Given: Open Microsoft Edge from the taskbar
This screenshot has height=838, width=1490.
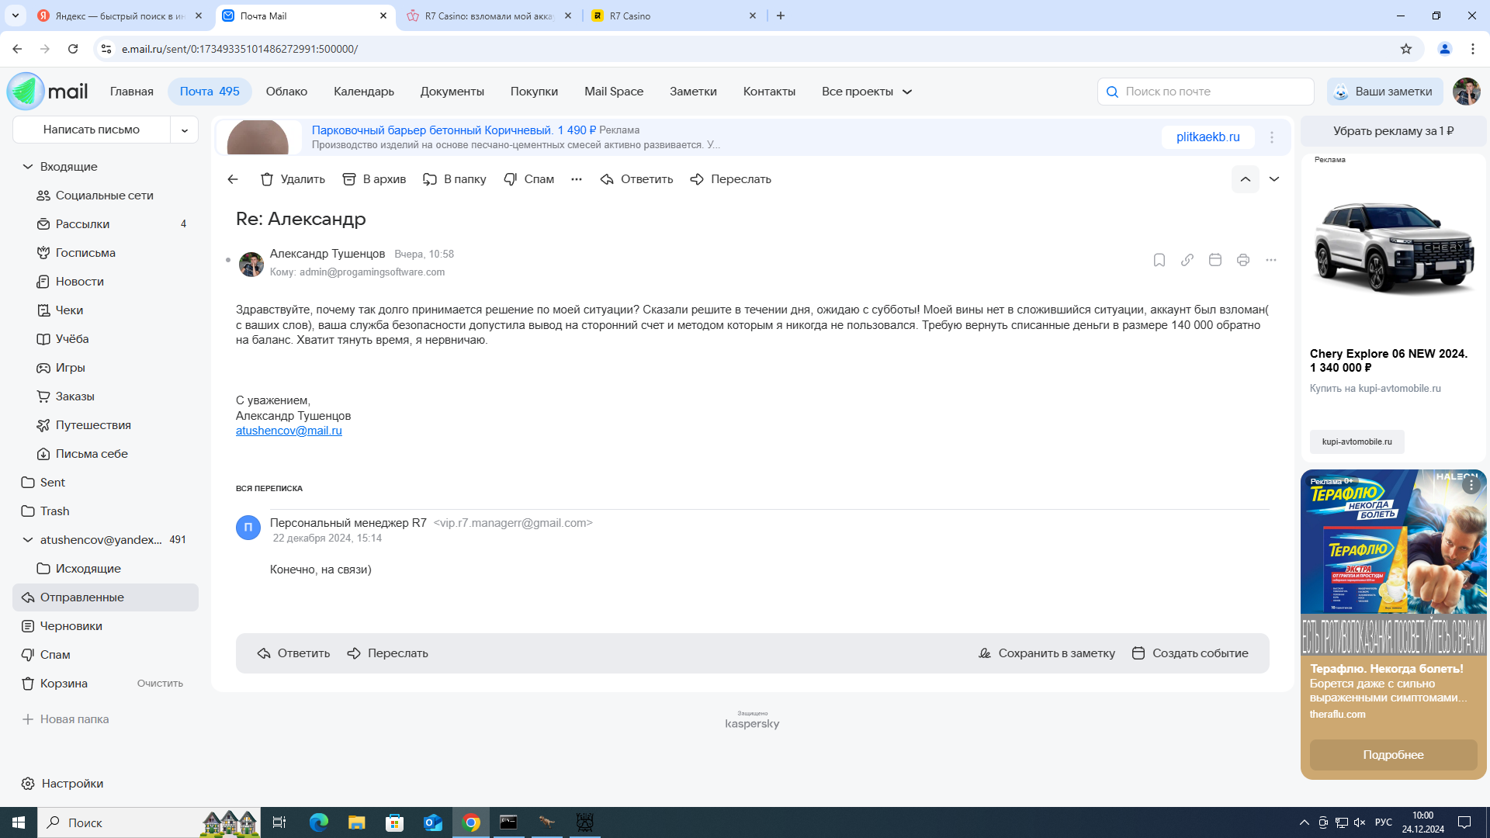Looking at the screenshot, I should click(318, 822).
